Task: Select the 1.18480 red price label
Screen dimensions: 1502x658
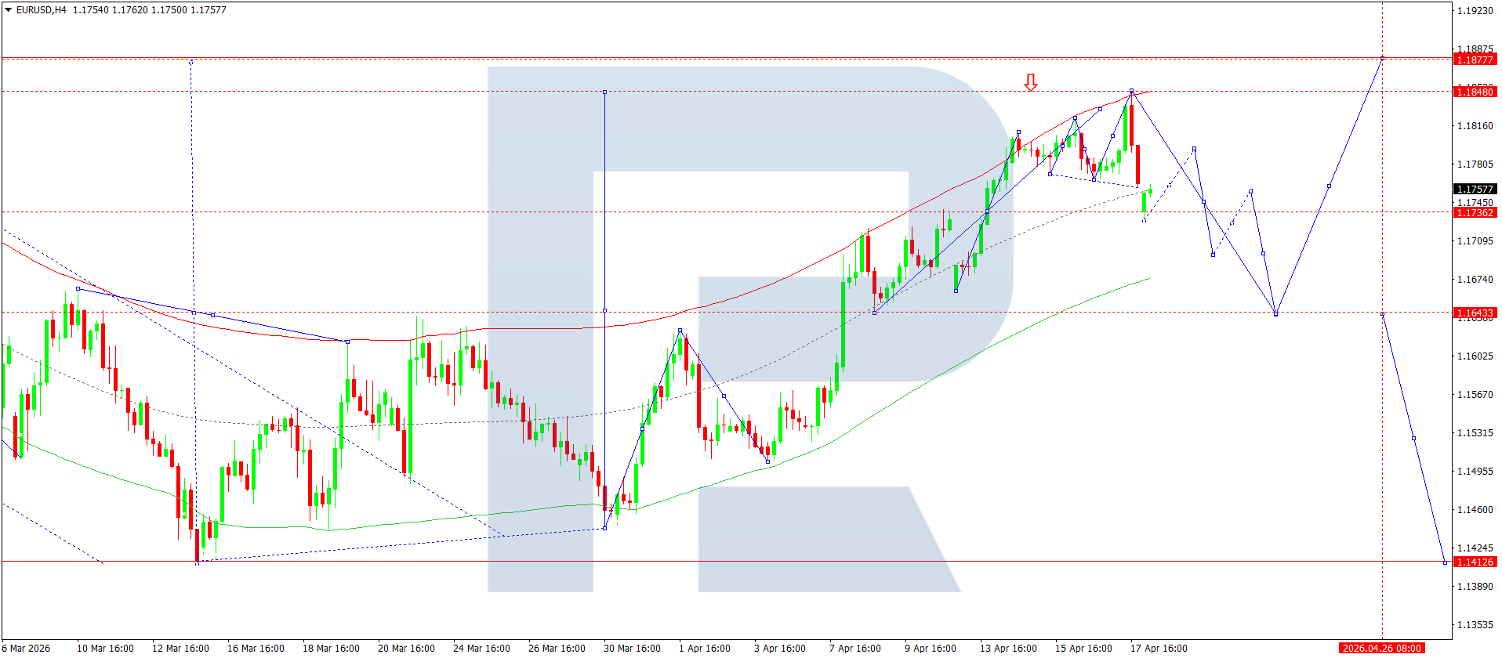Action: 1475,92
